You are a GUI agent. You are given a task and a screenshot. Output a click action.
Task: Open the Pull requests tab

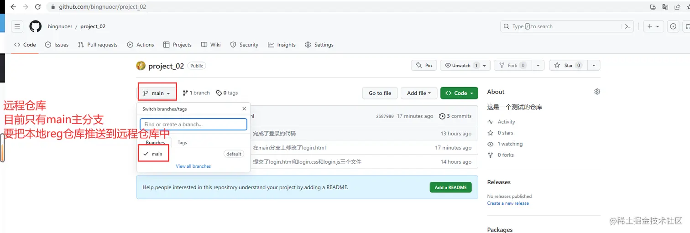(x=98, y=45)
